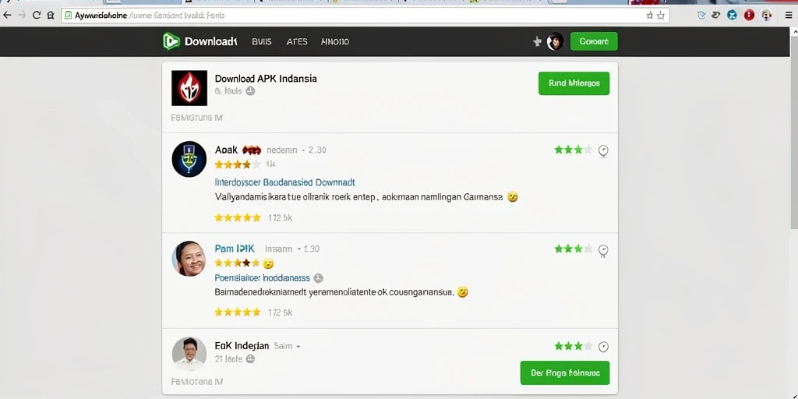Open the Poenalaioer hoddanasss link
Viewport: 798px width, 399px height.
coord(262,278)
